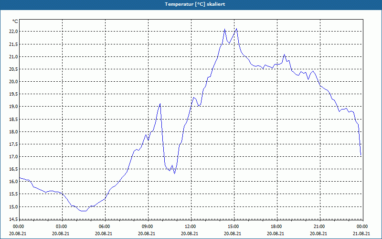Viewport: 382px width, 239px height.
Task: Click the 19,5 y-axis value
Action: coord(13,94)
